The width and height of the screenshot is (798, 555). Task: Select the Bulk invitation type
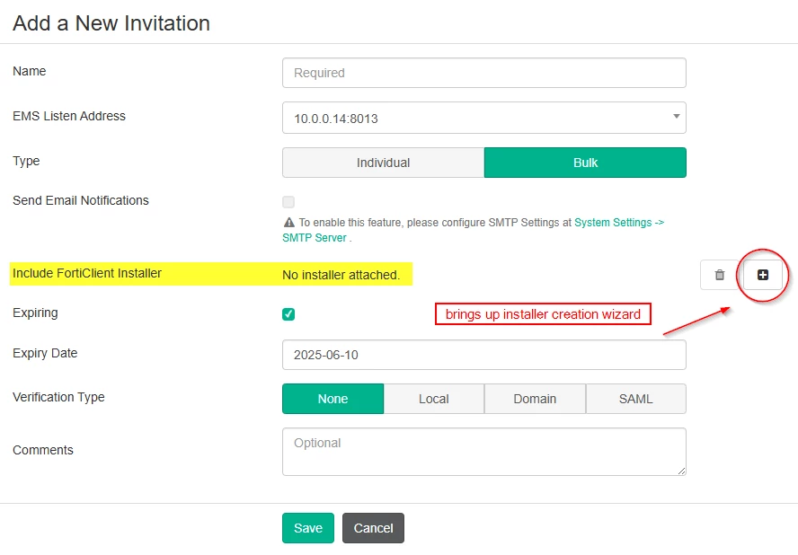pos(585,163)
